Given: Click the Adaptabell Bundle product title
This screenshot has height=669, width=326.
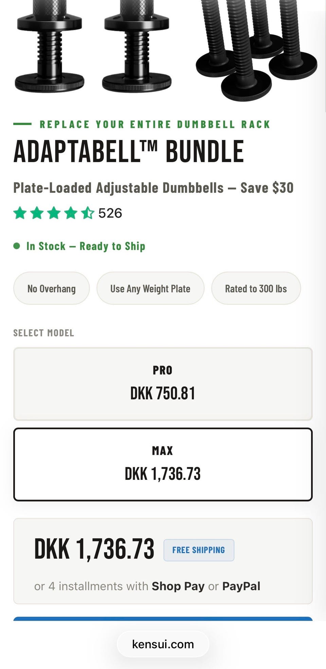Looking at the screenshot, I should 128,151.
